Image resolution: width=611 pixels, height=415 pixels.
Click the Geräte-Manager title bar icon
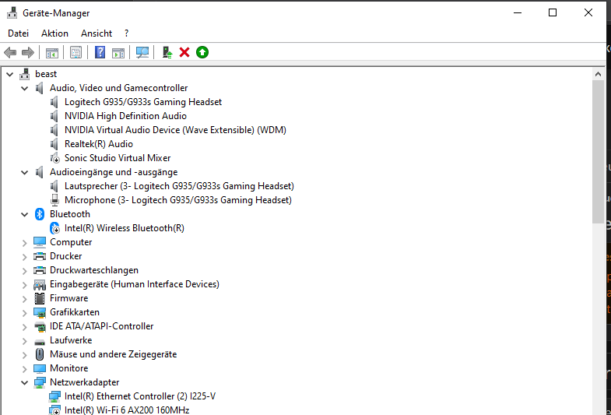12,13
